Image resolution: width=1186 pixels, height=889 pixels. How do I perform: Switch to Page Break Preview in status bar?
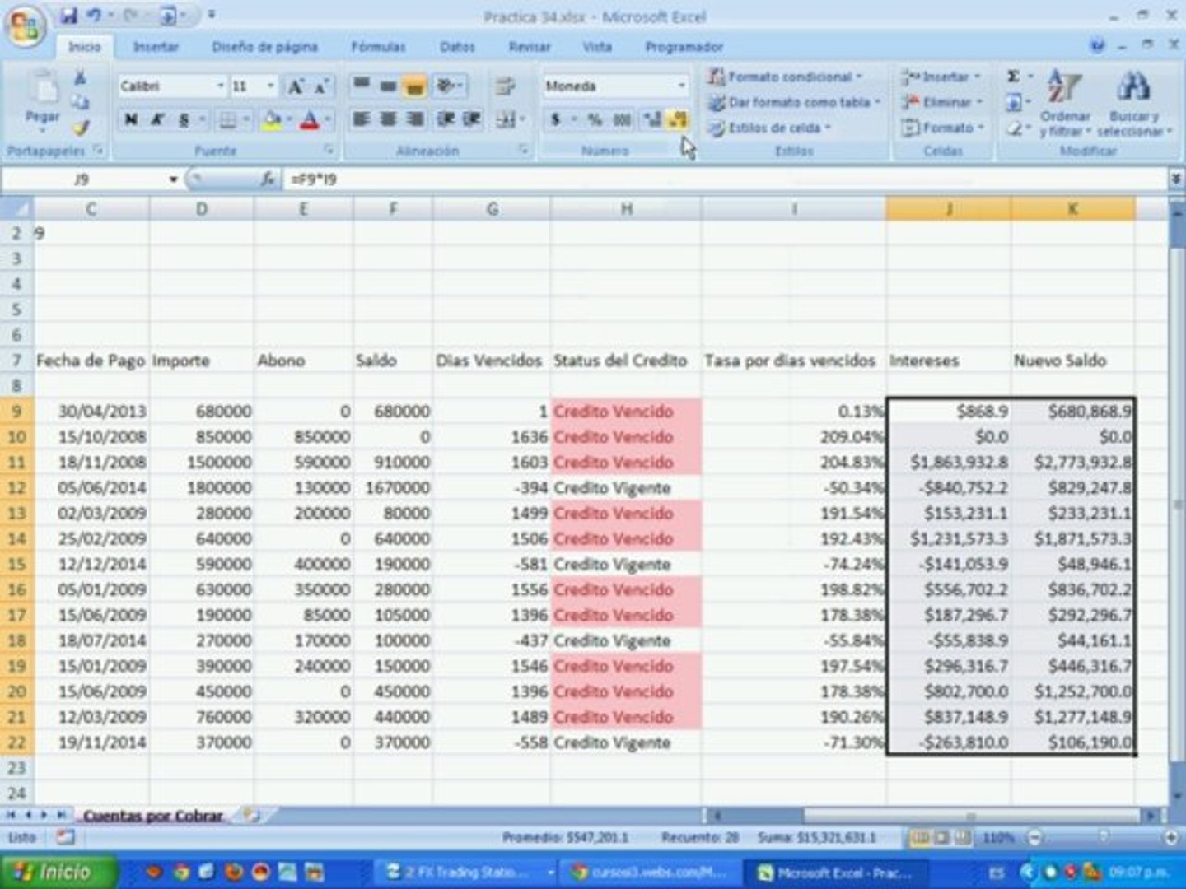click(962, 838)
